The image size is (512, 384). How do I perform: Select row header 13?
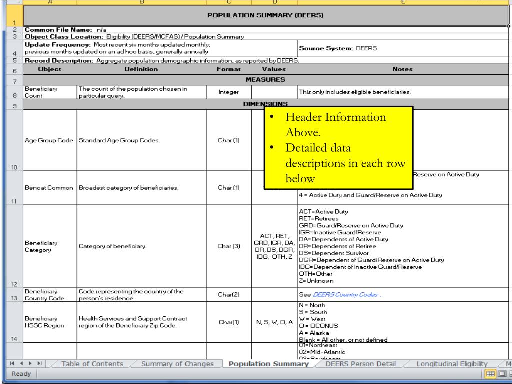coord(14,295)
